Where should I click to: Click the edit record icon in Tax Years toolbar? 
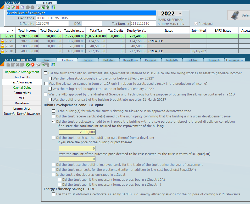pyautogui.click(x=13, y=7)
